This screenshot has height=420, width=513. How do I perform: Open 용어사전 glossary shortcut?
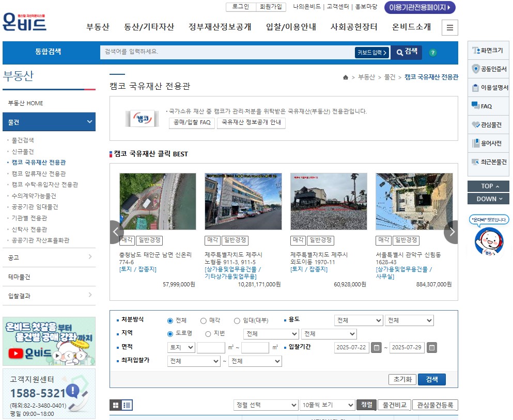pyautogui.click(x=488, y=143)
